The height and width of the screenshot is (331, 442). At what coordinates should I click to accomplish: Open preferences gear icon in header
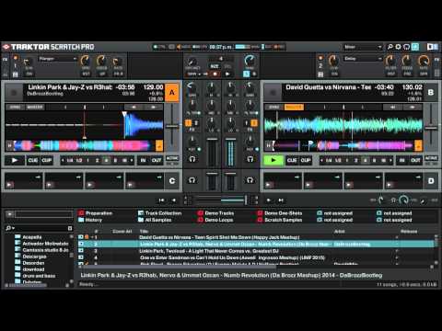click(398, 47)
